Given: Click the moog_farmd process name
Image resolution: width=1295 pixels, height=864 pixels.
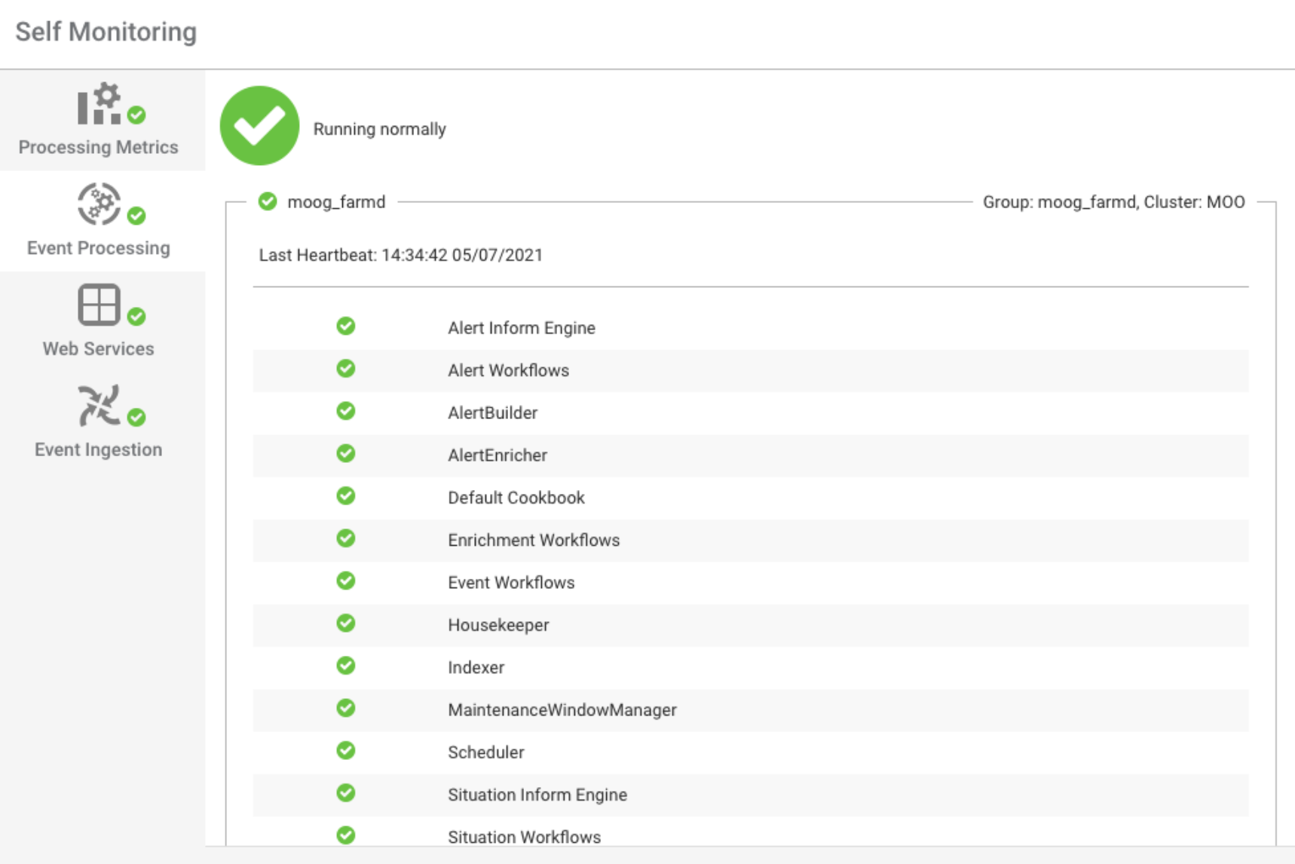Looking at the screenshot, I should (x=337, y=202).
